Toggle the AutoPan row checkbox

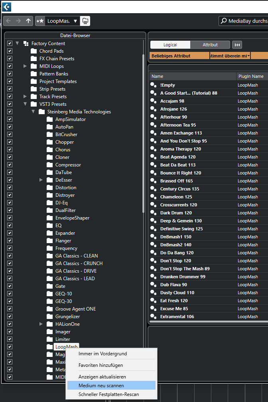point(10,127)
